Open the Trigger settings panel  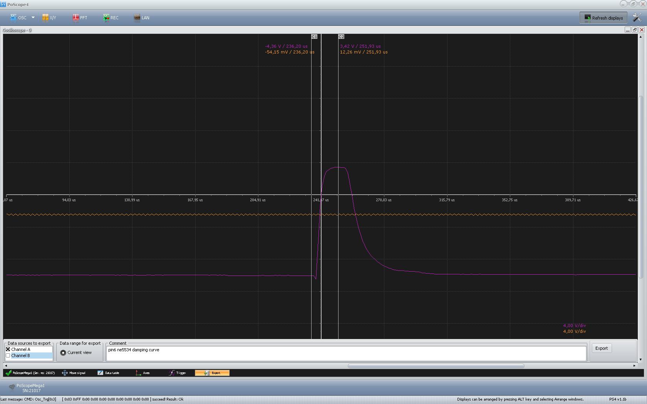[177, 373]
